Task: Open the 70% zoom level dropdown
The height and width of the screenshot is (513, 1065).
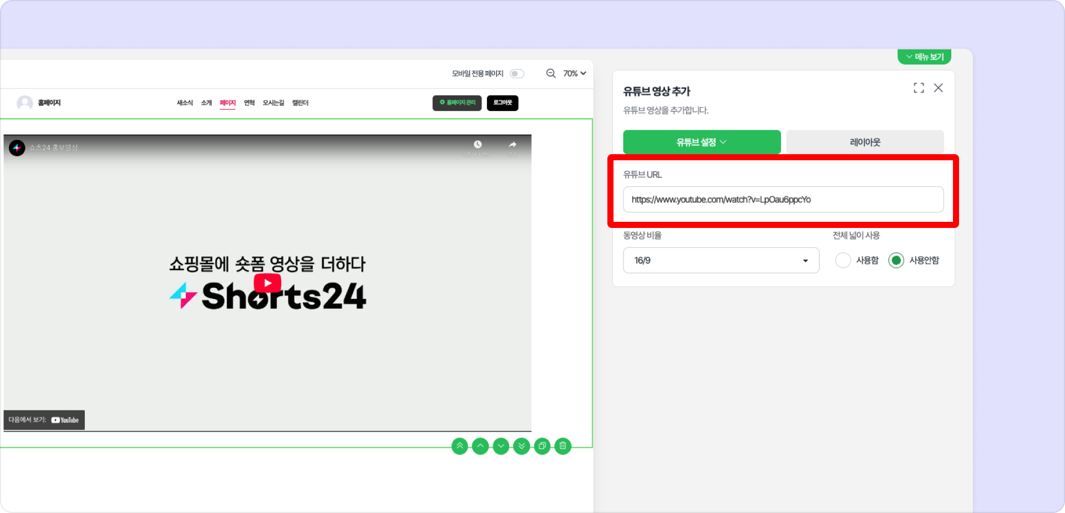Action: tap(575, 73)
